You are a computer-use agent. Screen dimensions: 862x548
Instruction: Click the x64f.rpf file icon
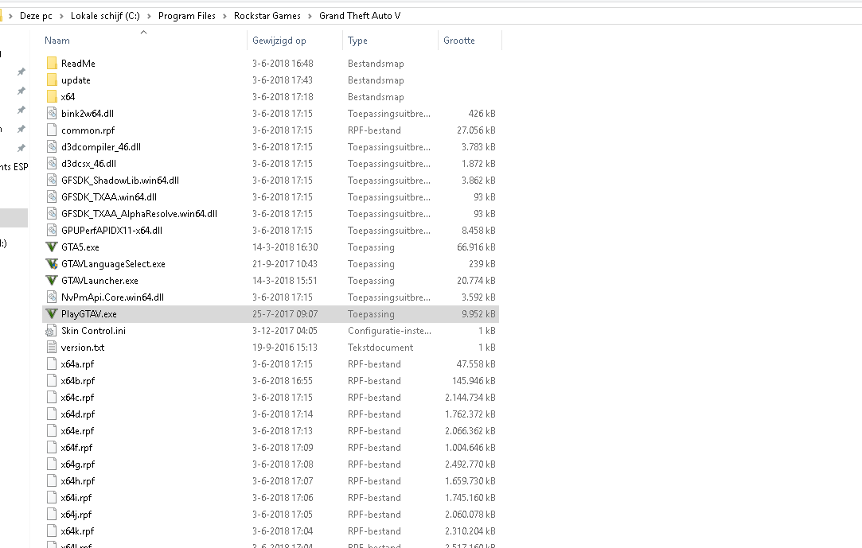52,448
